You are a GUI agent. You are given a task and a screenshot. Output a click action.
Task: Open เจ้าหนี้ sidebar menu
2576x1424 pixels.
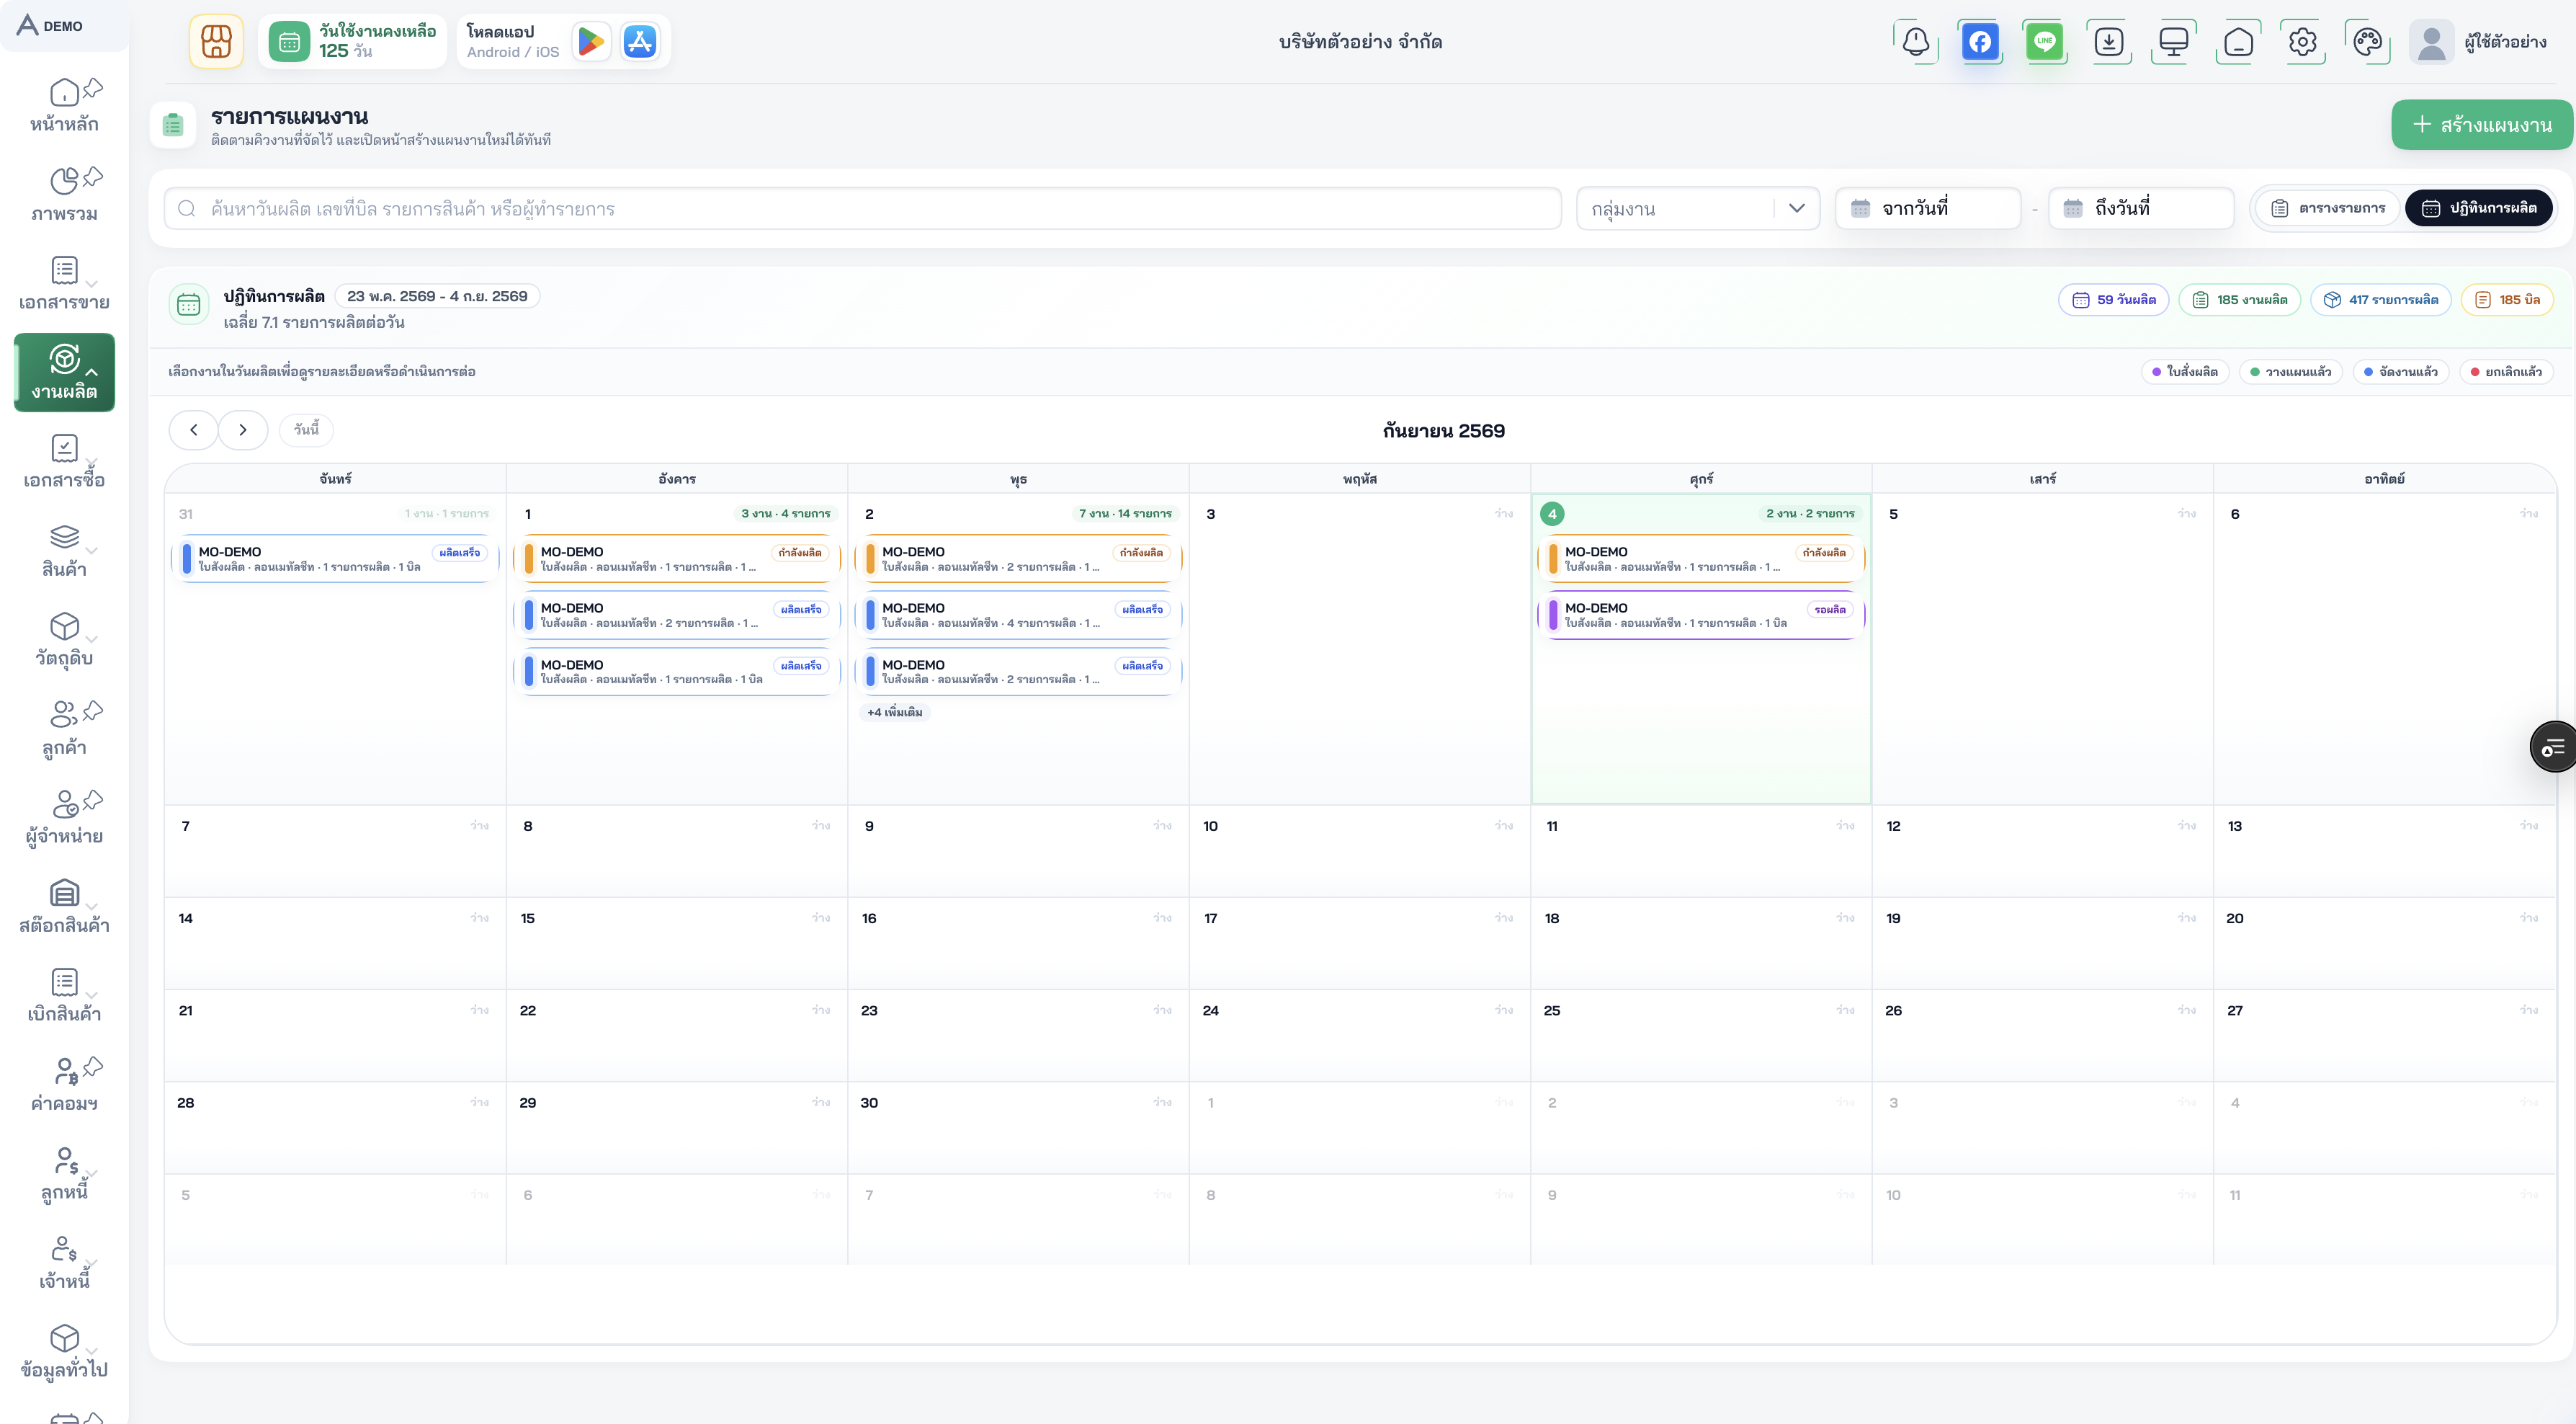point(64,1263)
